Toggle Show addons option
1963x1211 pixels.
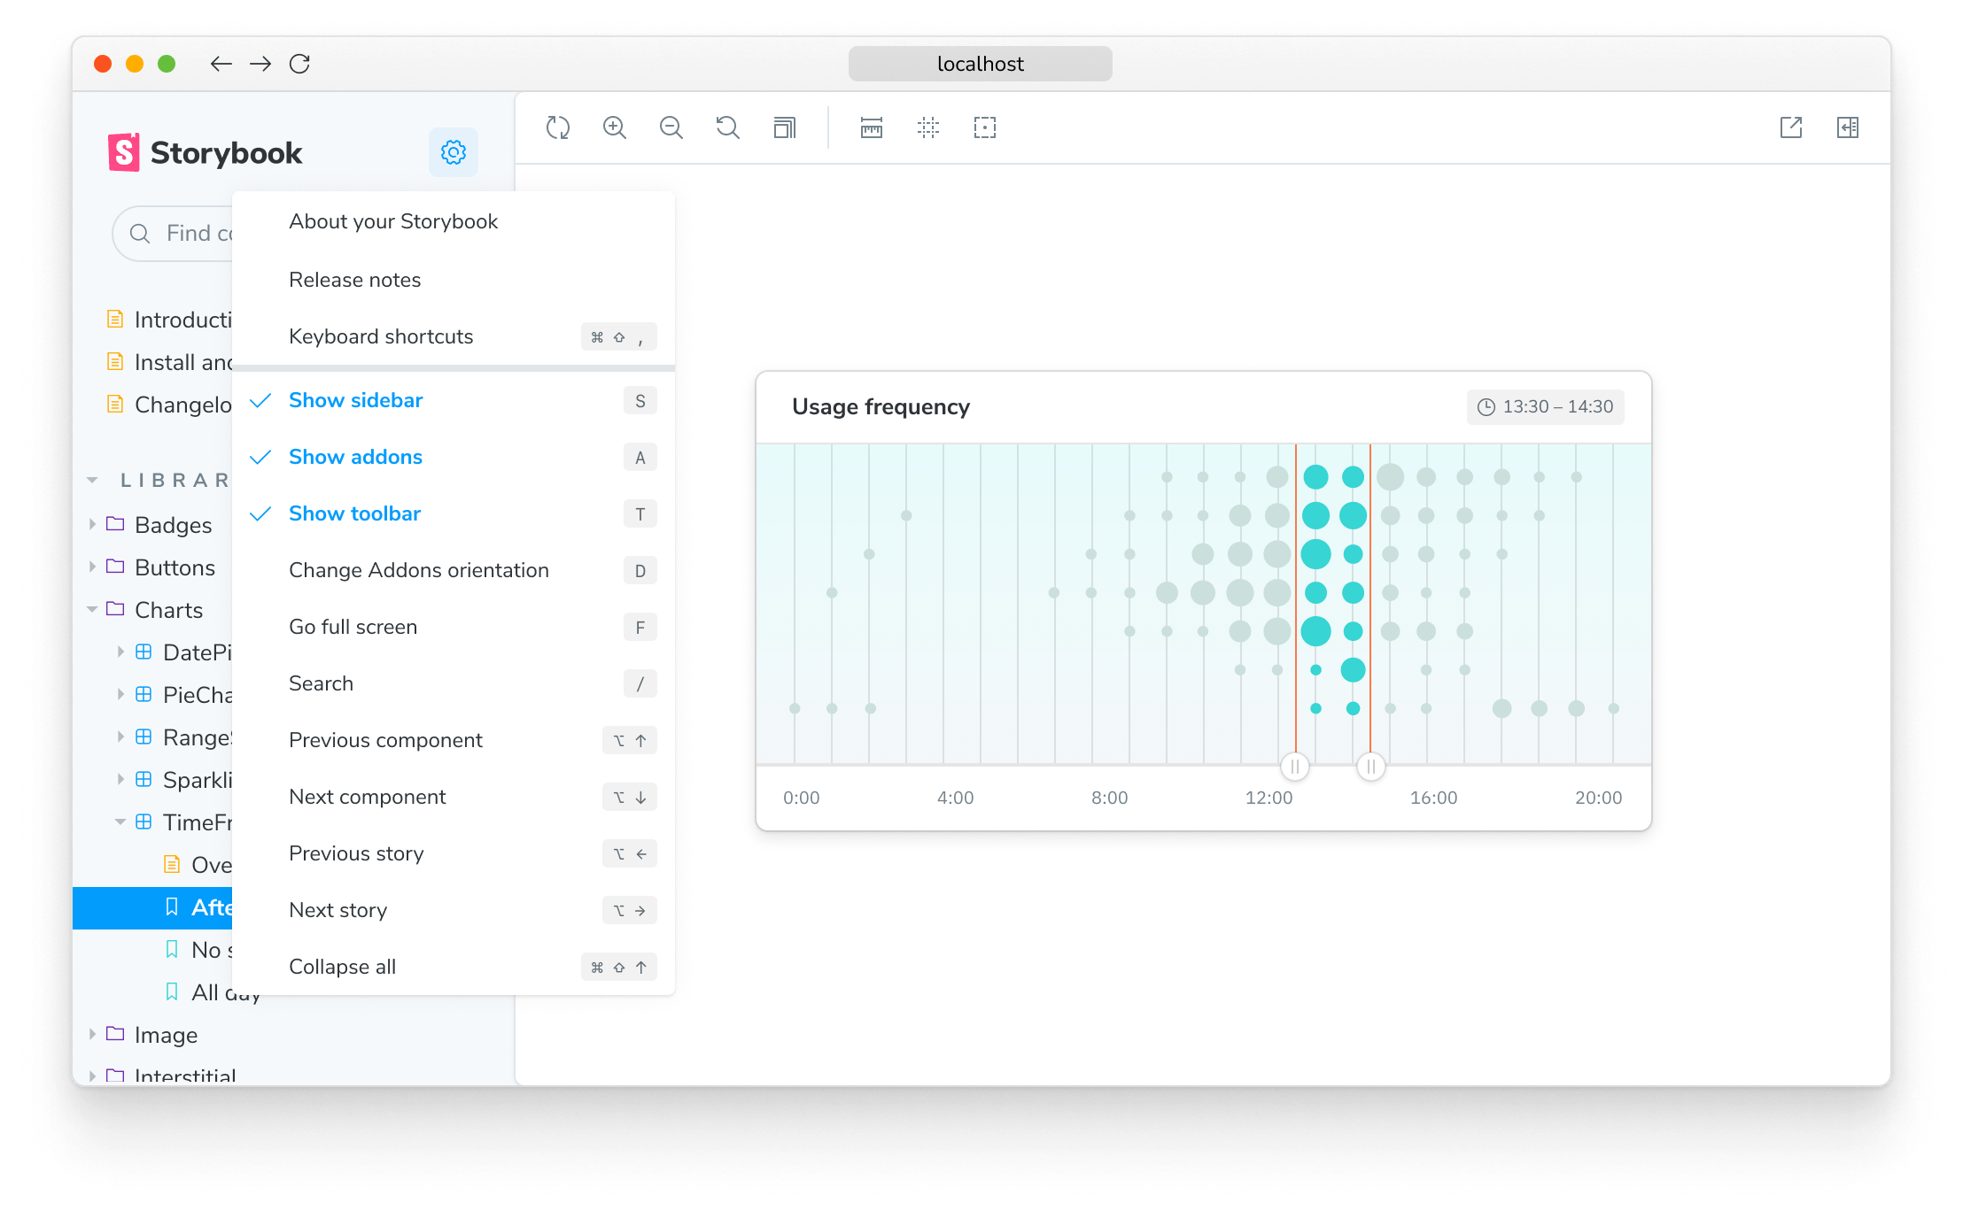click(354, 457)
